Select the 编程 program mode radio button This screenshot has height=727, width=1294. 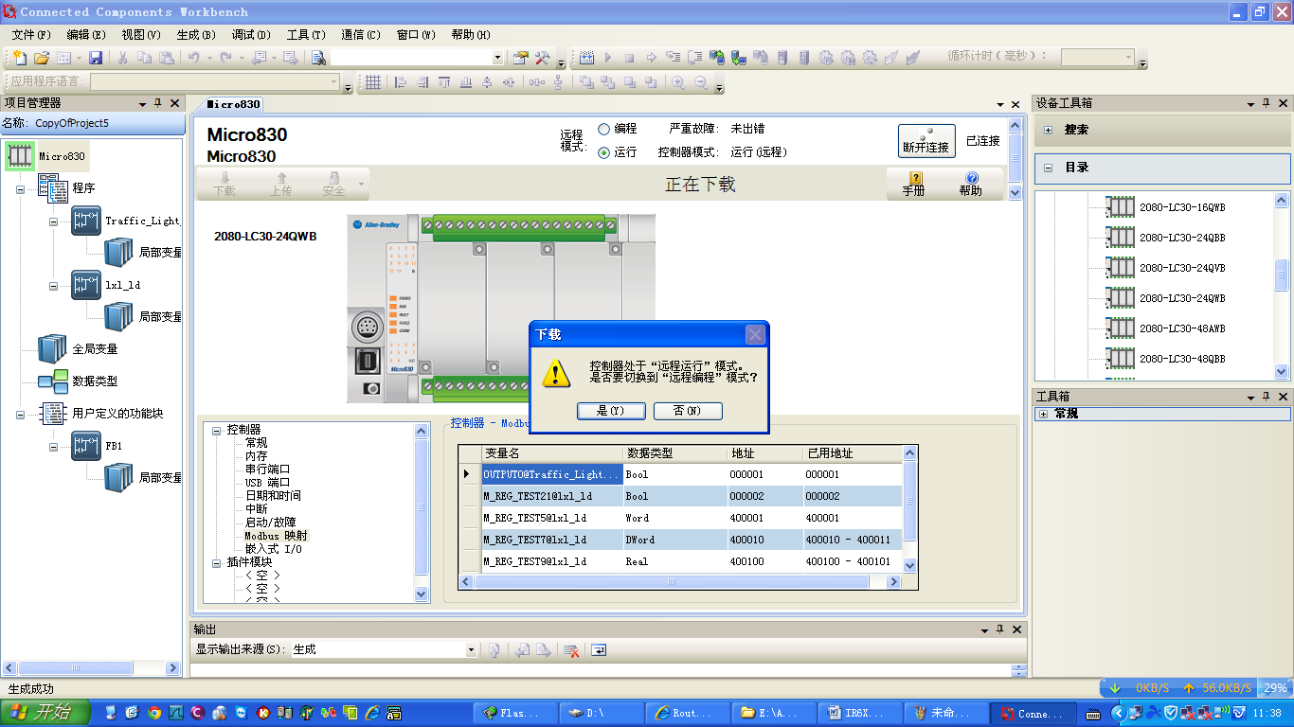point(604,129)
